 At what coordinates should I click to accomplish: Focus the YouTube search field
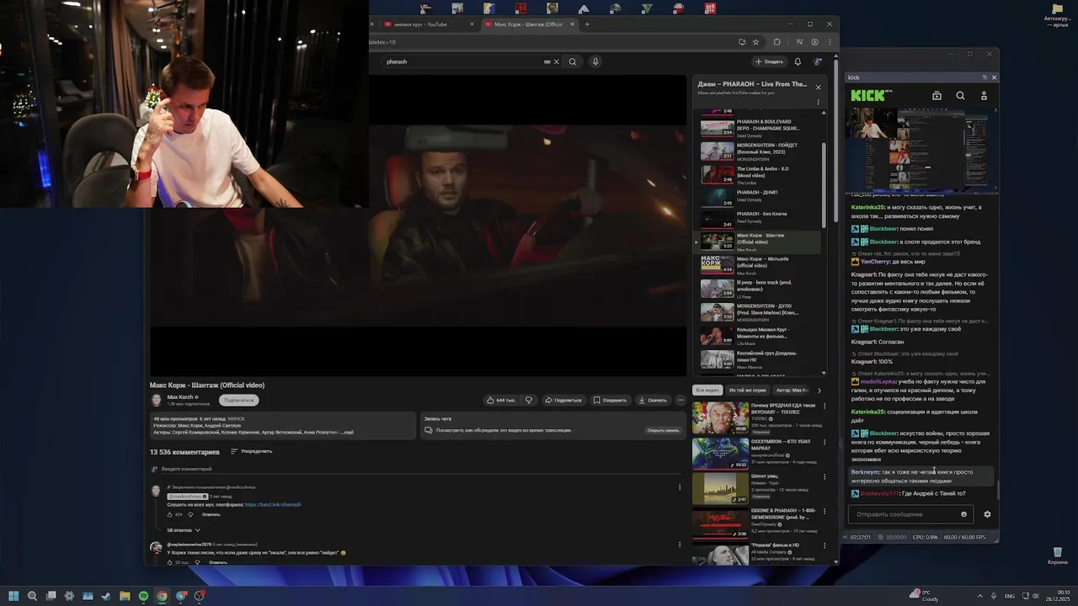(x=465, y=61)
